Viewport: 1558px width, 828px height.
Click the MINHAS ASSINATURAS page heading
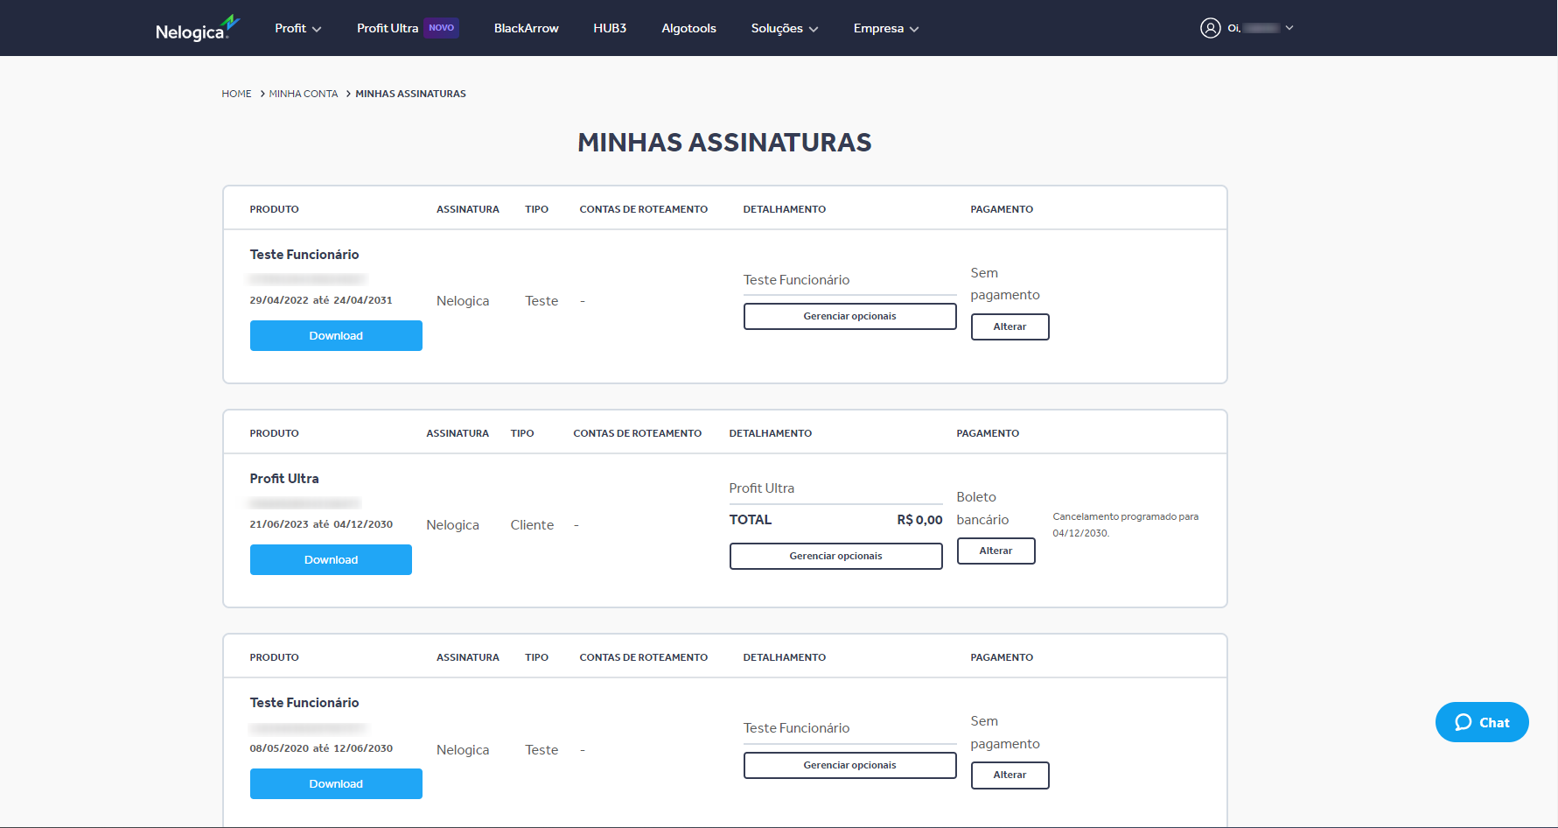(724, 143)
